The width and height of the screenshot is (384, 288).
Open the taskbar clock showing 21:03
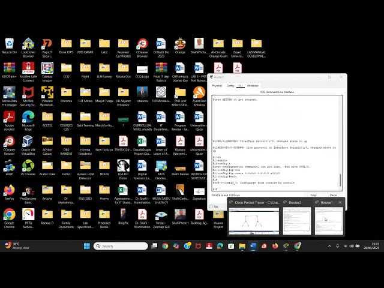[372, 246]
